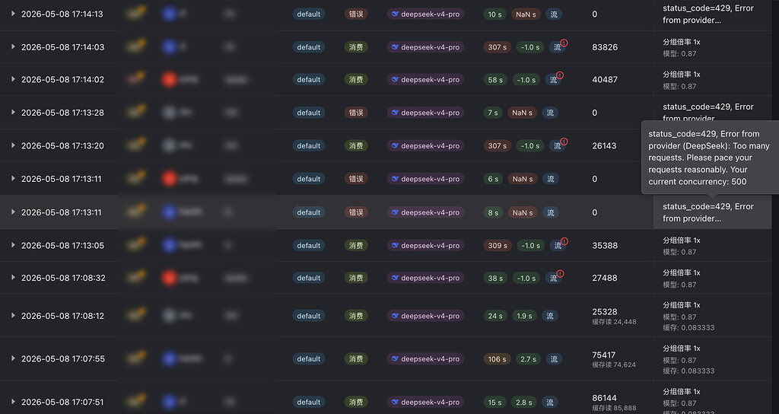Expand the 17:14:13 log row
Screen dimensions: 779x414
pyautogui.click(x=13, y=14)
